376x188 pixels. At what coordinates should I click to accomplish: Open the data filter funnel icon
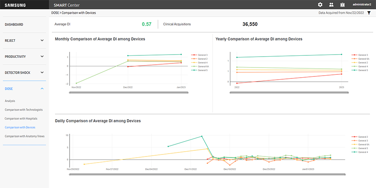(369, 13)
